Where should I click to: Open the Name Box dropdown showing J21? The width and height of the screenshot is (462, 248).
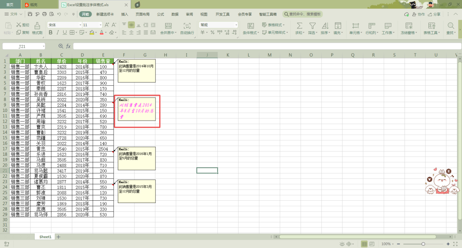pos(44,46)
